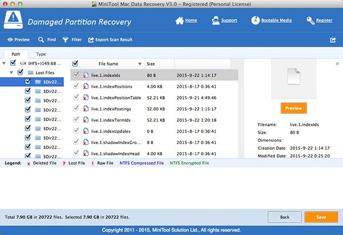343x235 pixels.
Task: Uncheck the live.1.indexPostings checkbox
Action: [x=75, y=108]
